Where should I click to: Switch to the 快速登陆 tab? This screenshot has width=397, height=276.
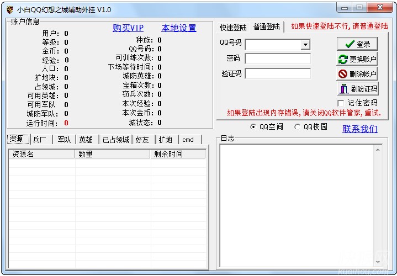pyautogui.click(x=233, y=28)
